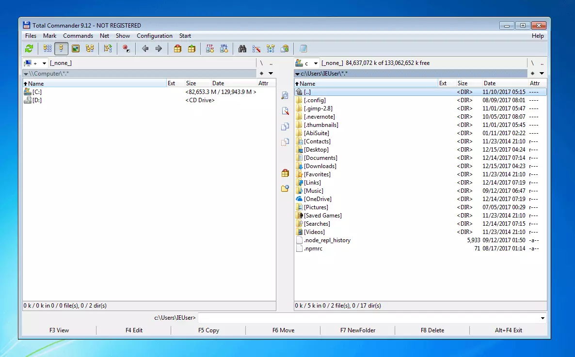Click the Copy icon in the middle button bar
The width and height of the screenshot is (575, 357).
click(x=285, y=126)
